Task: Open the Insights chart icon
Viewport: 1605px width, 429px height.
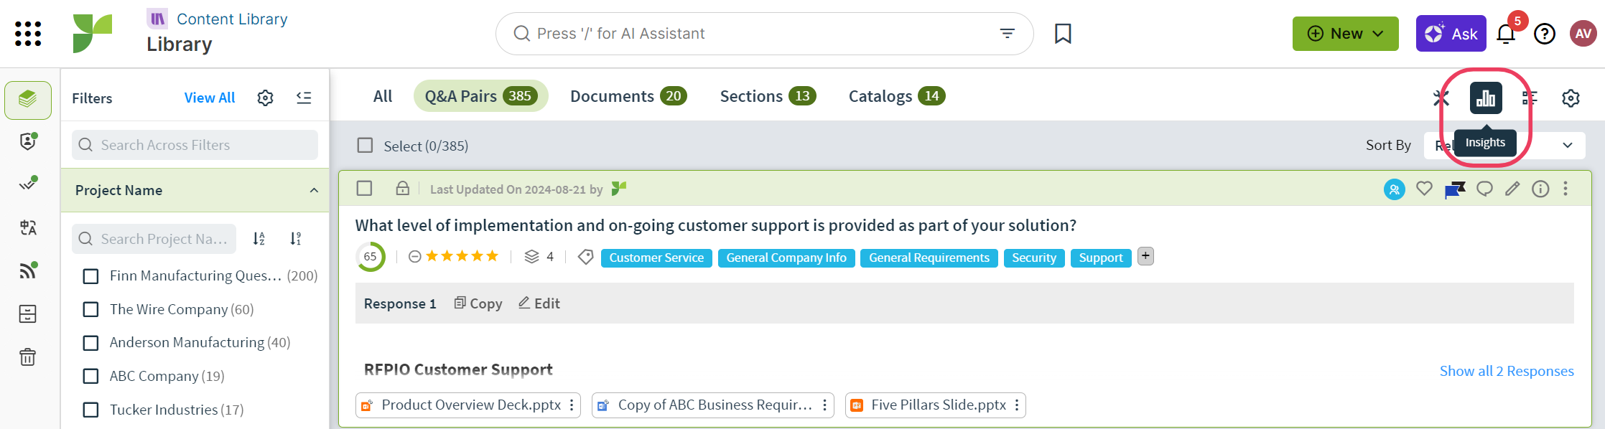Action: [x=1485, y=98]
